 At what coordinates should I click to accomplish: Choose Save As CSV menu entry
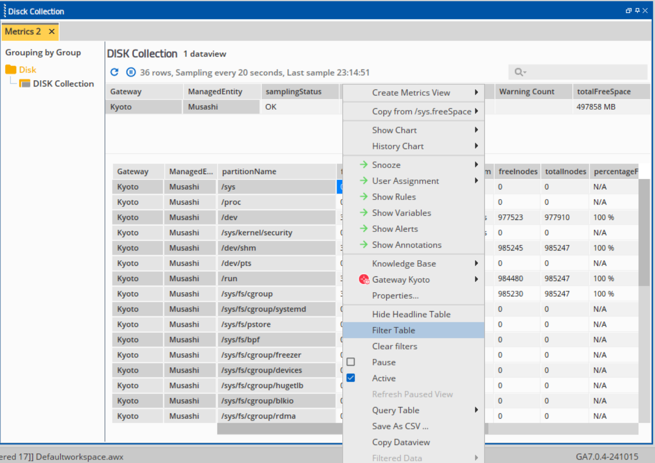click(400, 426)
